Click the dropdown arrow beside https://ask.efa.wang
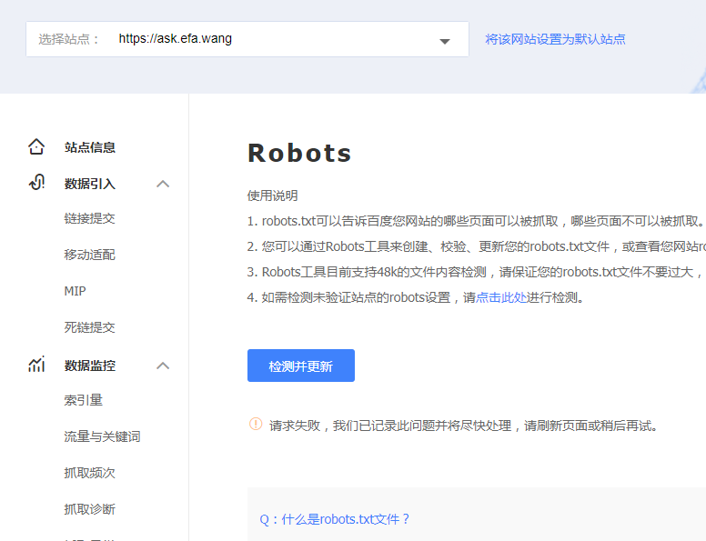This screenshot has height=541, width=706. tap(445, 42)
